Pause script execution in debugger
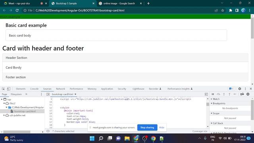The image size is (254, 143). tap(213, 94)
